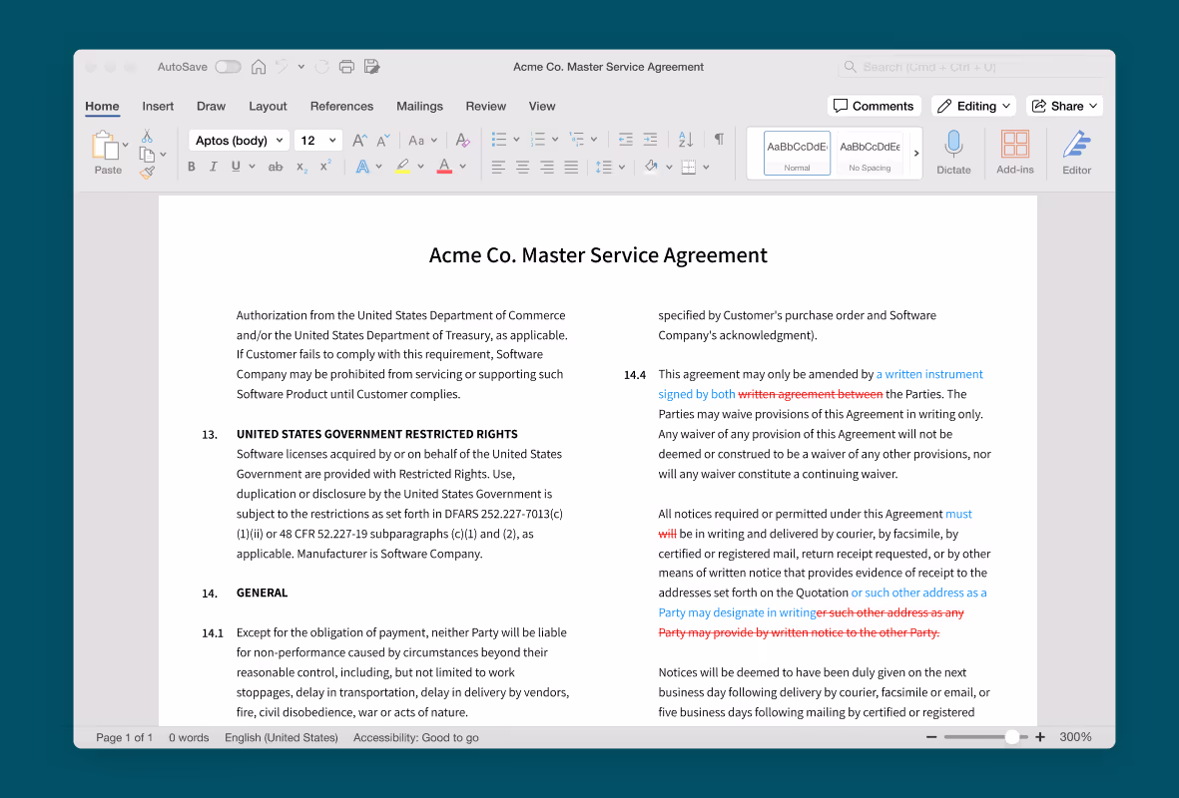Increase font size with larger A
This screenshot has height=798, width=1179.
click(x=359, y=141)
